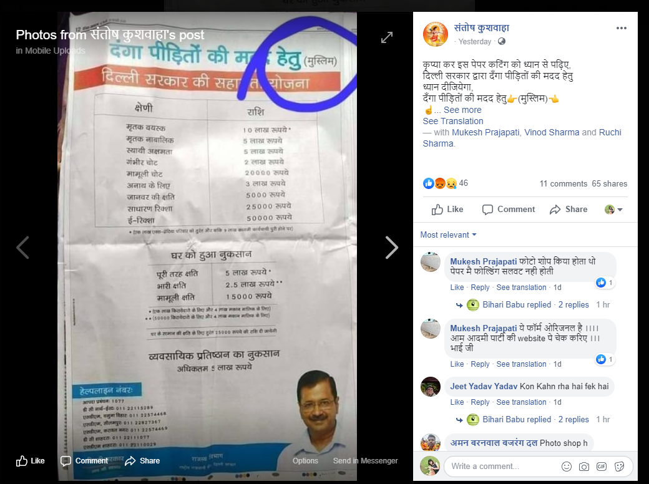Click the See Translation link
The image size is (649, 484).
pyautogui.click(x=453, y=121)
